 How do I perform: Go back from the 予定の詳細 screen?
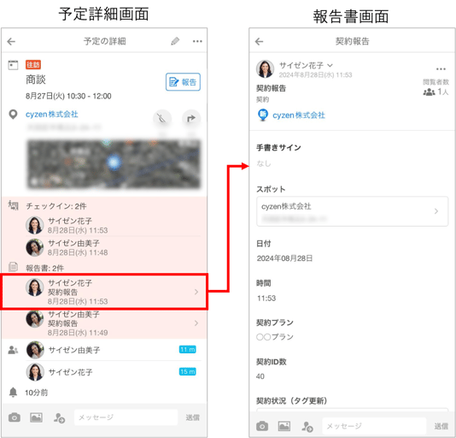(x=11, y=41)
